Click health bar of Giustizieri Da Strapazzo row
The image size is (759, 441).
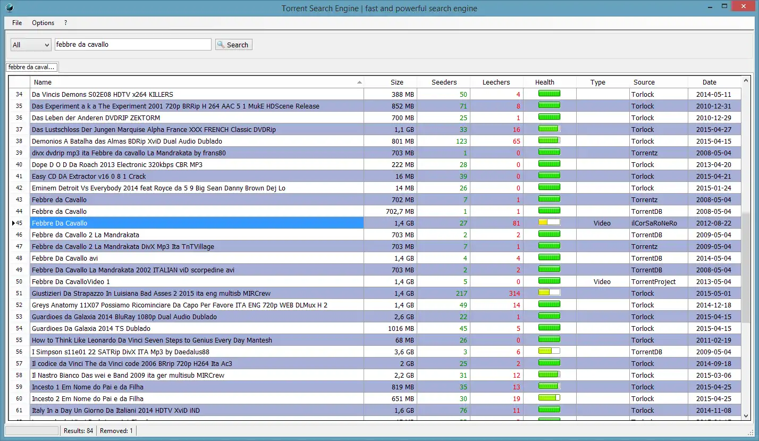[549, 293]
